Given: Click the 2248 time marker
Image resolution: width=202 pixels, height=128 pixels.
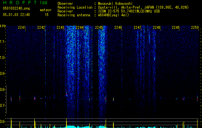Looking at the screenshot, I should (157, 28).
